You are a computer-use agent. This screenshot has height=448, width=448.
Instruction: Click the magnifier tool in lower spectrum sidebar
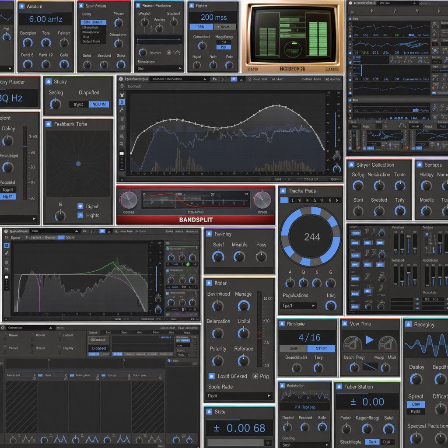[6, 269]
